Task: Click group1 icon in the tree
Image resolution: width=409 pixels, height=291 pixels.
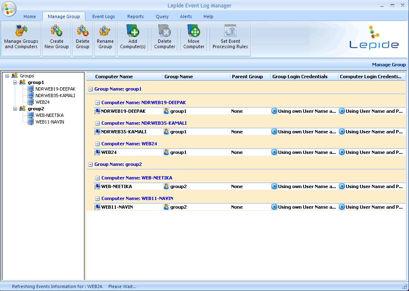Action: coord(22,82)
